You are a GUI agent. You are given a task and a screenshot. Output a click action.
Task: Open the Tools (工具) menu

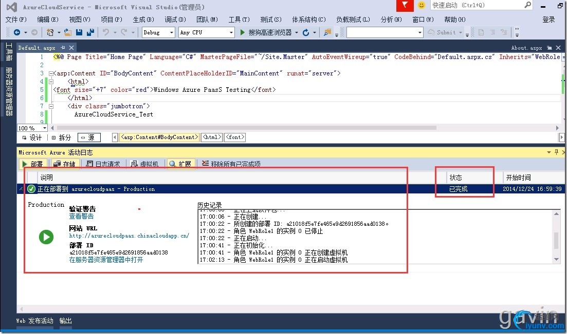[239, 19]
